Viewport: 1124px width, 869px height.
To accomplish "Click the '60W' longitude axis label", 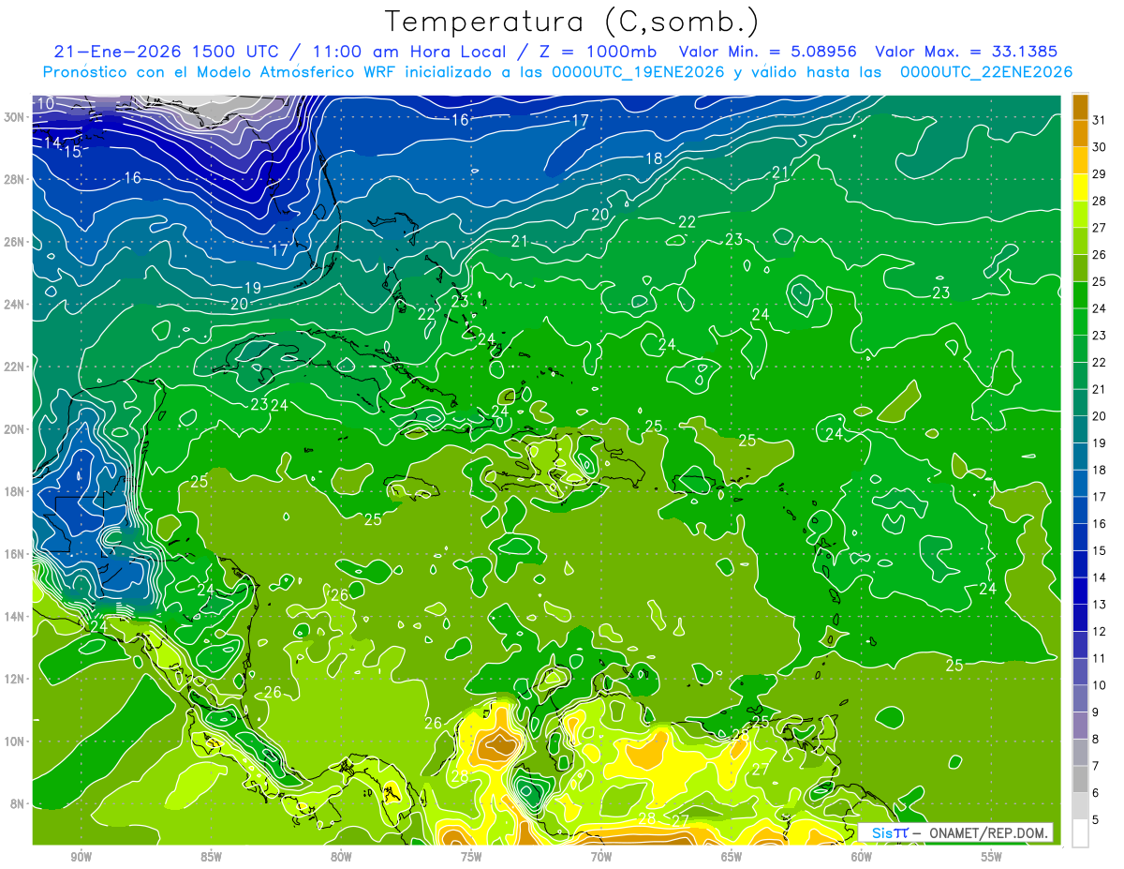I will (x=862, y=857).
